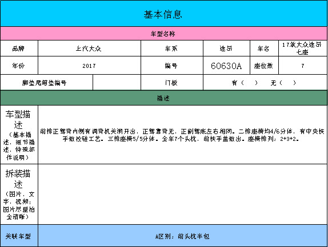Click the green 描述 section header
The width and height of the screenshot is (328, 247).
[164, 98]
